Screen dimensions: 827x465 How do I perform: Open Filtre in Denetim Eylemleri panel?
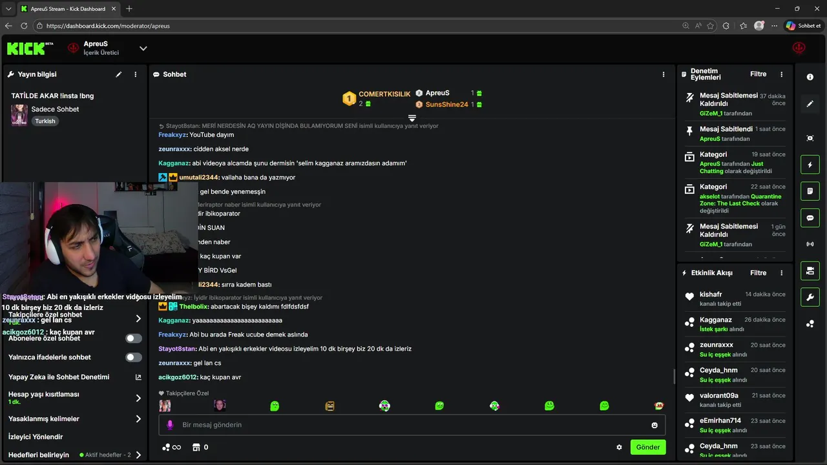click(x=758, y=74)
